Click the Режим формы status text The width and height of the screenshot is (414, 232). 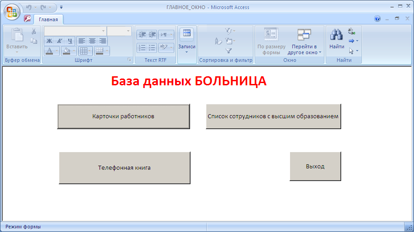pos(23,227)
